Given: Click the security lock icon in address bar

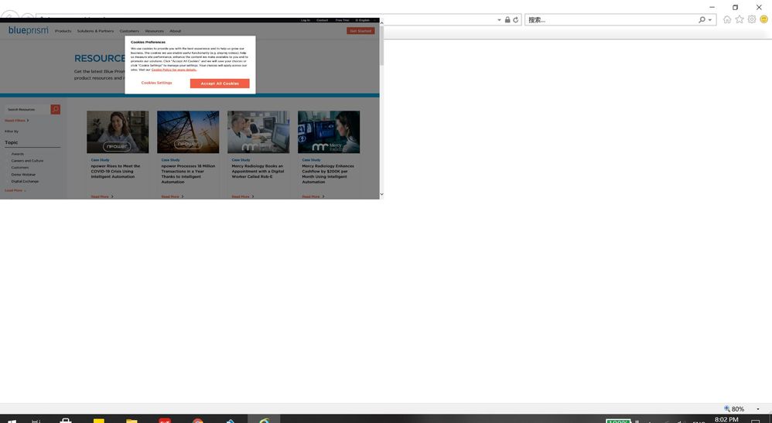Looking at the screenshot, I should point(507,20).
